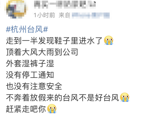The image size is (154, 114).
Task: Click the crying emoji after 不是好台风
Action: pos(125,97)
